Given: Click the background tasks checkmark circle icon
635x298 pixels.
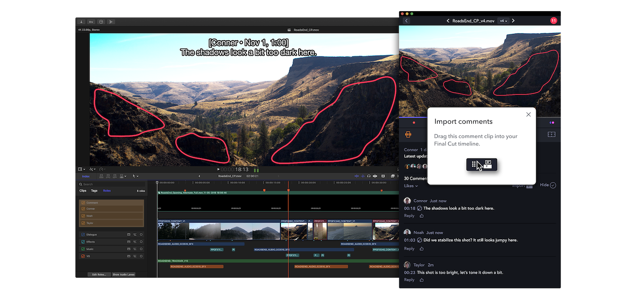Looking at the screenshot, I should tap(101, 22).
